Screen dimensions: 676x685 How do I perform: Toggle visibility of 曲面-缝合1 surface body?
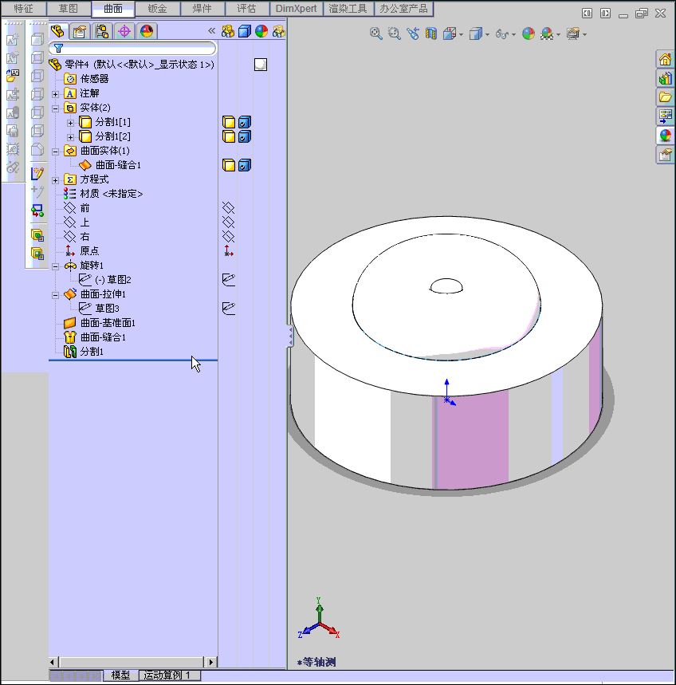point(229,165)
